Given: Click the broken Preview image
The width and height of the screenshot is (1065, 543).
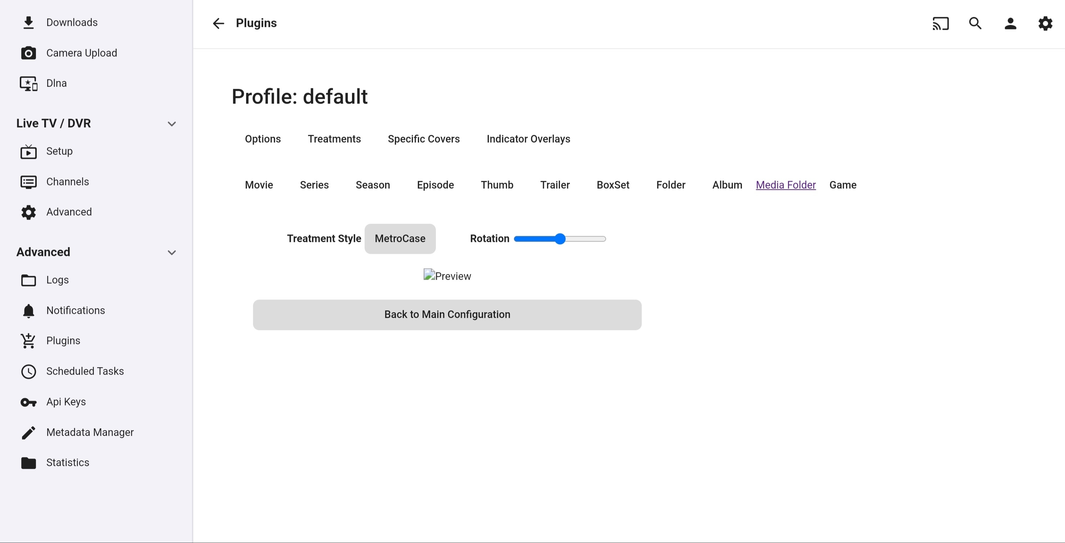Looking at the screenshot, I should [x=447, y=276].
